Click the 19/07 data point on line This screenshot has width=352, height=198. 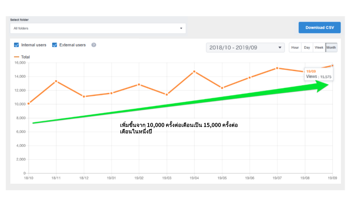click(x=277, y=68)
